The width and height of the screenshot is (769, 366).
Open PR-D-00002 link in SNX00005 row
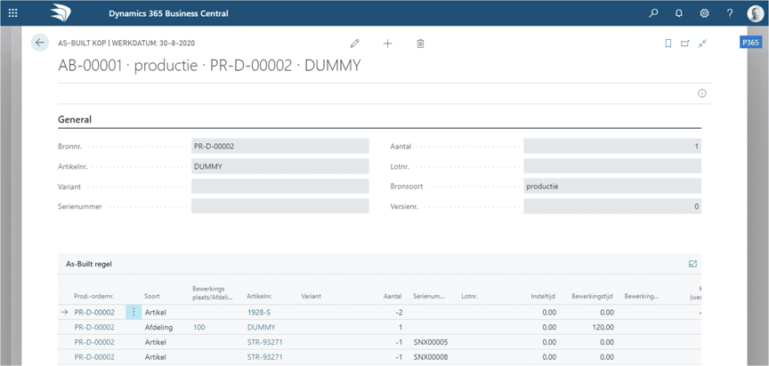tap(94, 342)
